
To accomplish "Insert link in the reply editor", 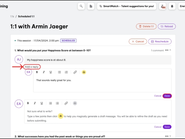I will click(75, 72).
